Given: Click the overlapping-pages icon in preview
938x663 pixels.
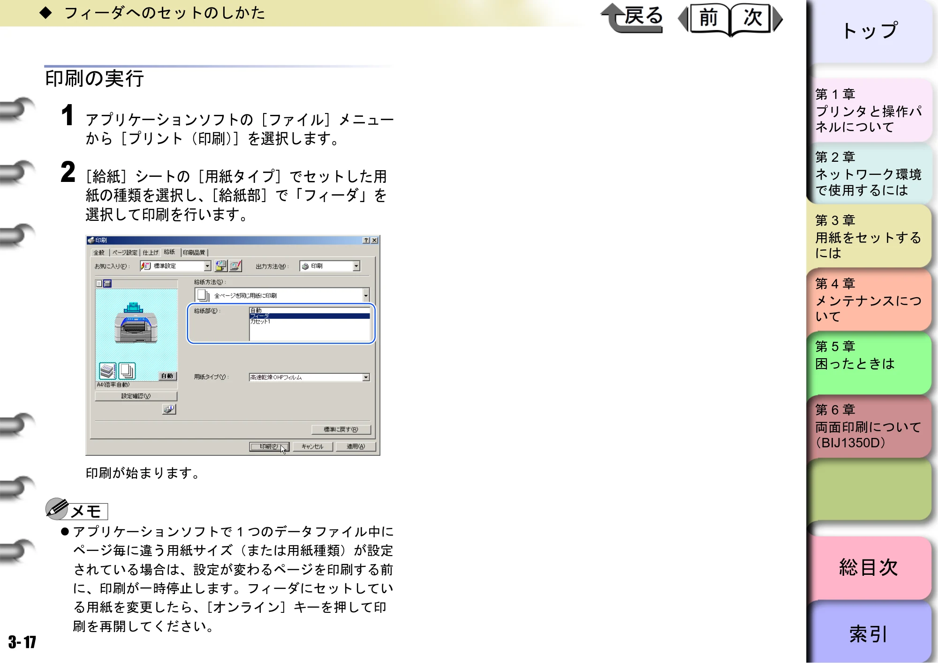Looking at the screenshot, I should tap(127, 370).
